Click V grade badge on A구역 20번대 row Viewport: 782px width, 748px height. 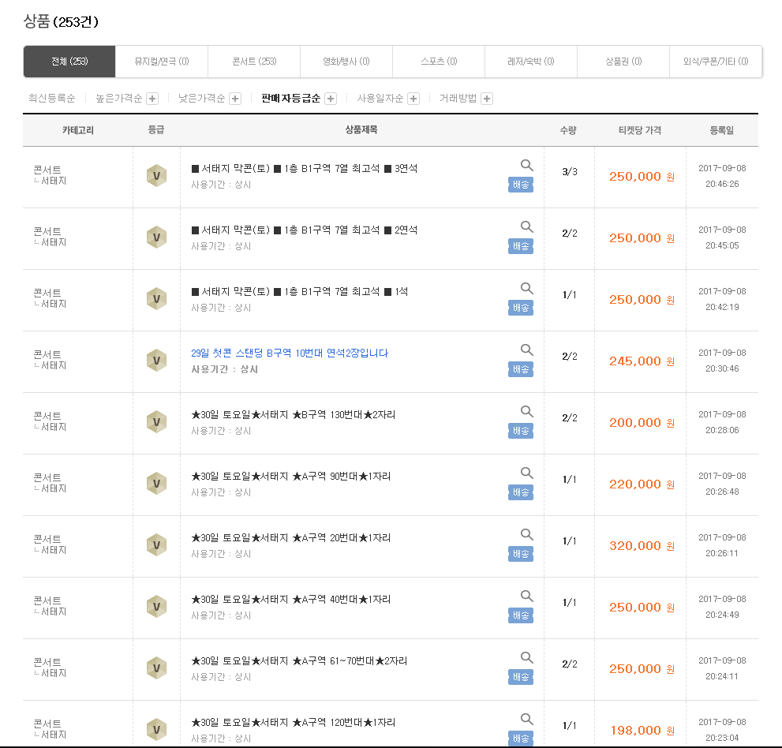(156, 545)
